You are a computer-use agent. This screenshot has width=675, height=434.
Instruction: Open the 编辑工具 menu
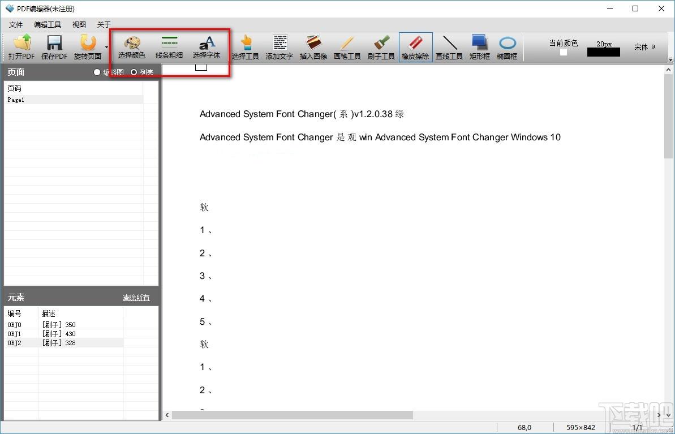coord(48,24)
